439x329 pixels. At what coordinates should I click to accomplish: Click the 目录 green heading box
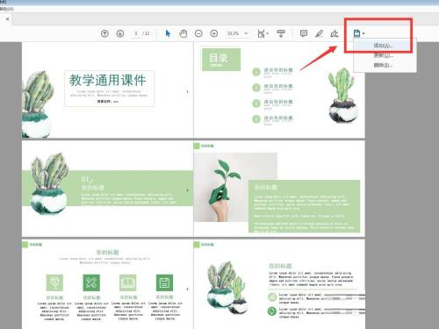coord(221,60)
